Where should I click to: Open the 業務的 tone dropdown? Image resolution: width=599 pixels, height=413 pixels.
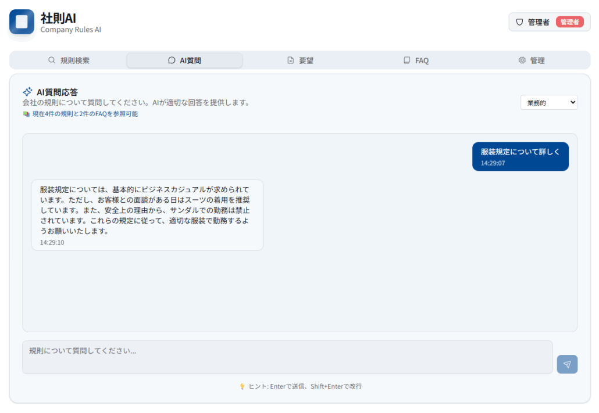[x=548, y=102]
